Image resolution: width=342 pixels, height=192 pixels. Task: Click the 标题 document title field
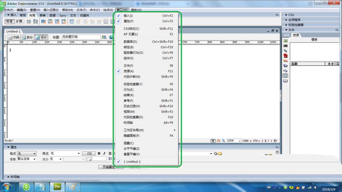[81, 37]
